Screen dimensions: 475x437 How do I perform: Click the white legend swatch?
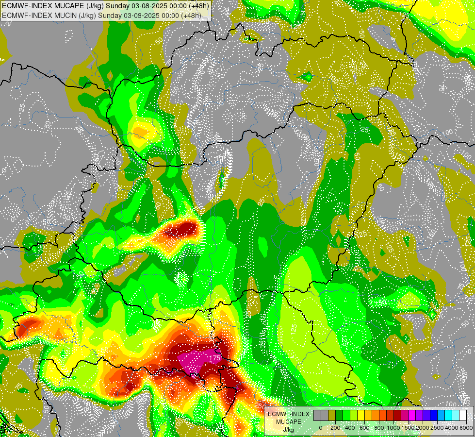(x=463, y=415)
